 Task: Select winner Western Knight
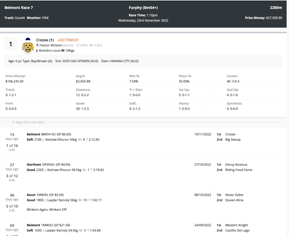pos(236,225)
